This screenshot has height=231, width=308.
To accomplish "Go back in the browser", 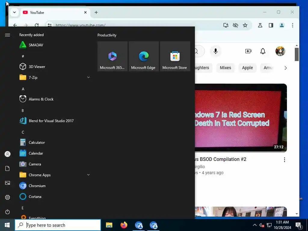I will pos(15,25).
